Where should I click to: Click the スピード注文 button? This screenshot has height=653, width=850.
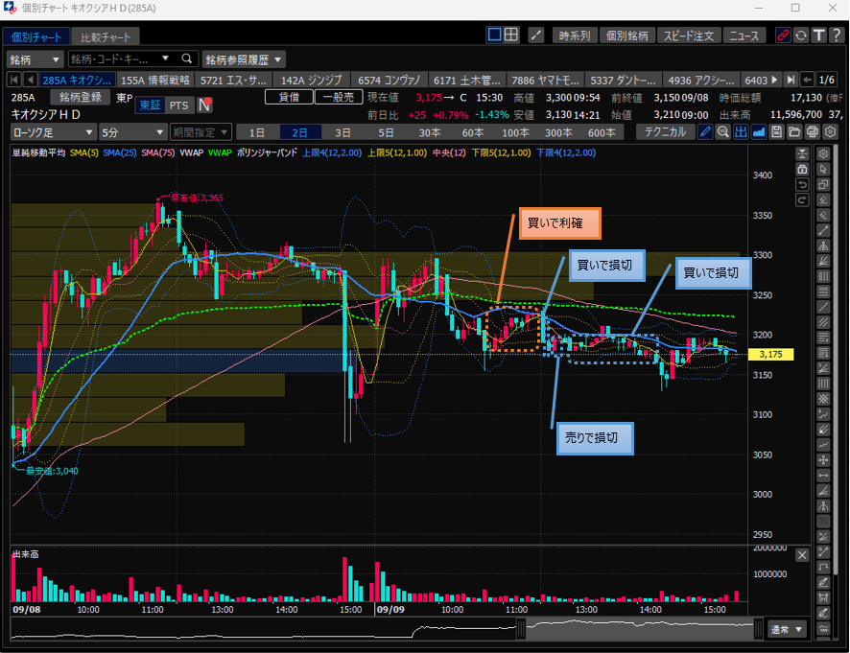tap(689, 35)
